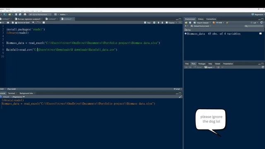The height and width of the screenshot is (149, 265).
Task: Open the Addins dropdown
Action: click(x=63, y=14)
